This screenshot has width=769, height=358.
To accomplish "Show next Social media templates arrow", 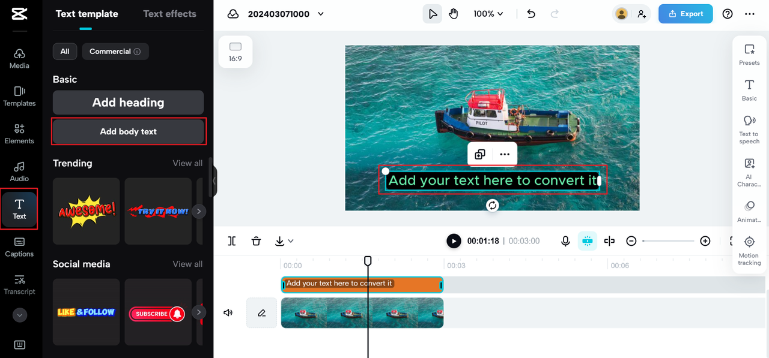I will 198,312.
